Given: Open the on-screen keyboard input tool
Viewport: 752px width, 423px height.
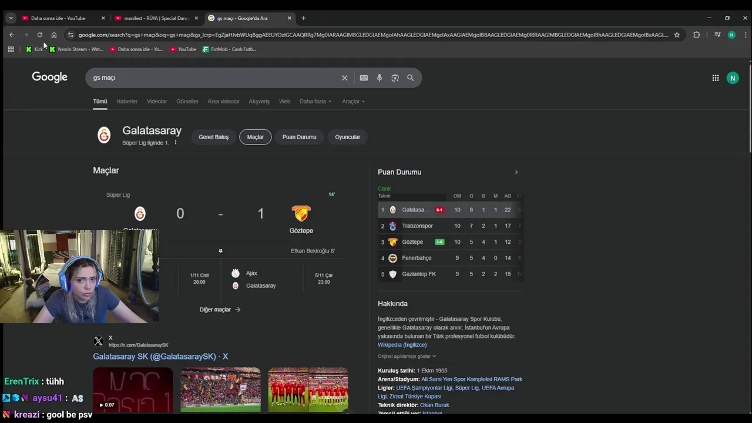Looking at the screenshot, I should [364, 78].
